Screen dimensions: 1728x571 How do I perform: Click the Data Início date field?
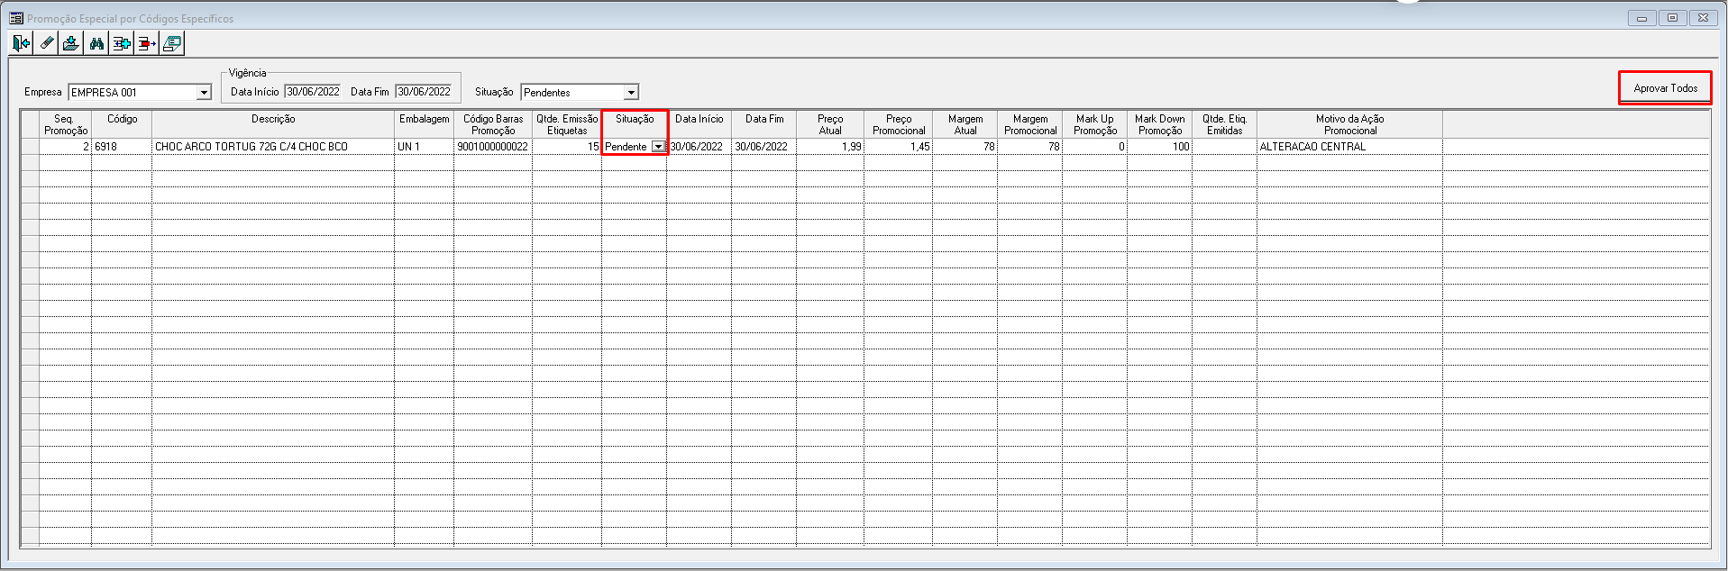[313, 92]
